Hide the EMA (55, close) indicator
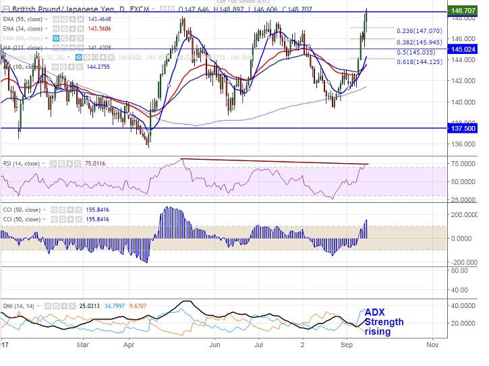Screen dimensions: 489x366 click(x=56, y=20)
